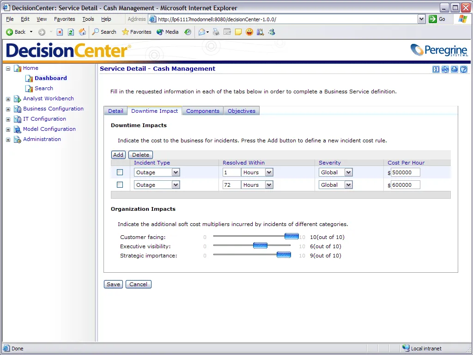Switch to the Components tab
Viewport: 473px width, 355px height.
pyautogui.click(x=203, y=111)
